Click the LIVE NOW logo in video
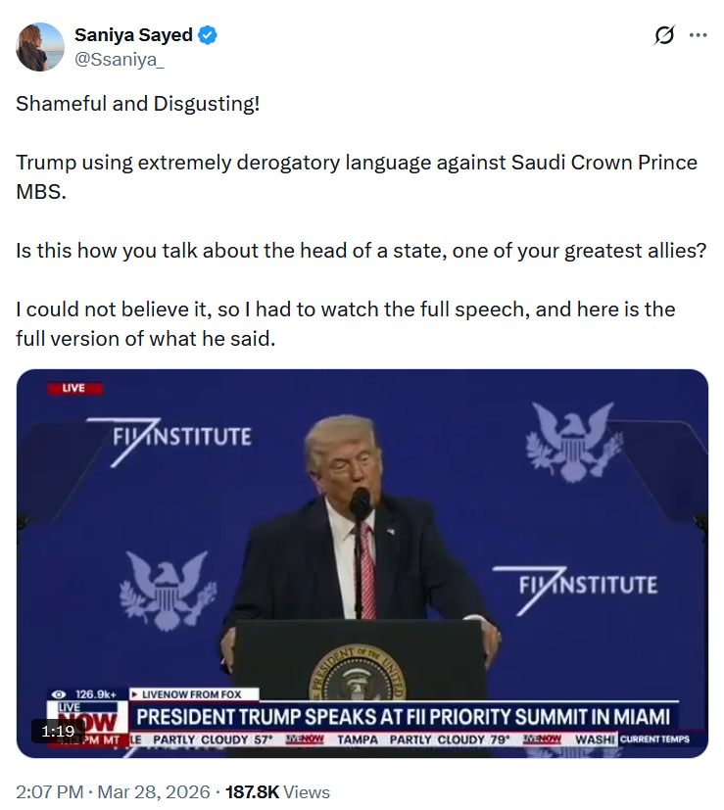724x810 pixels. coord(87,718)
